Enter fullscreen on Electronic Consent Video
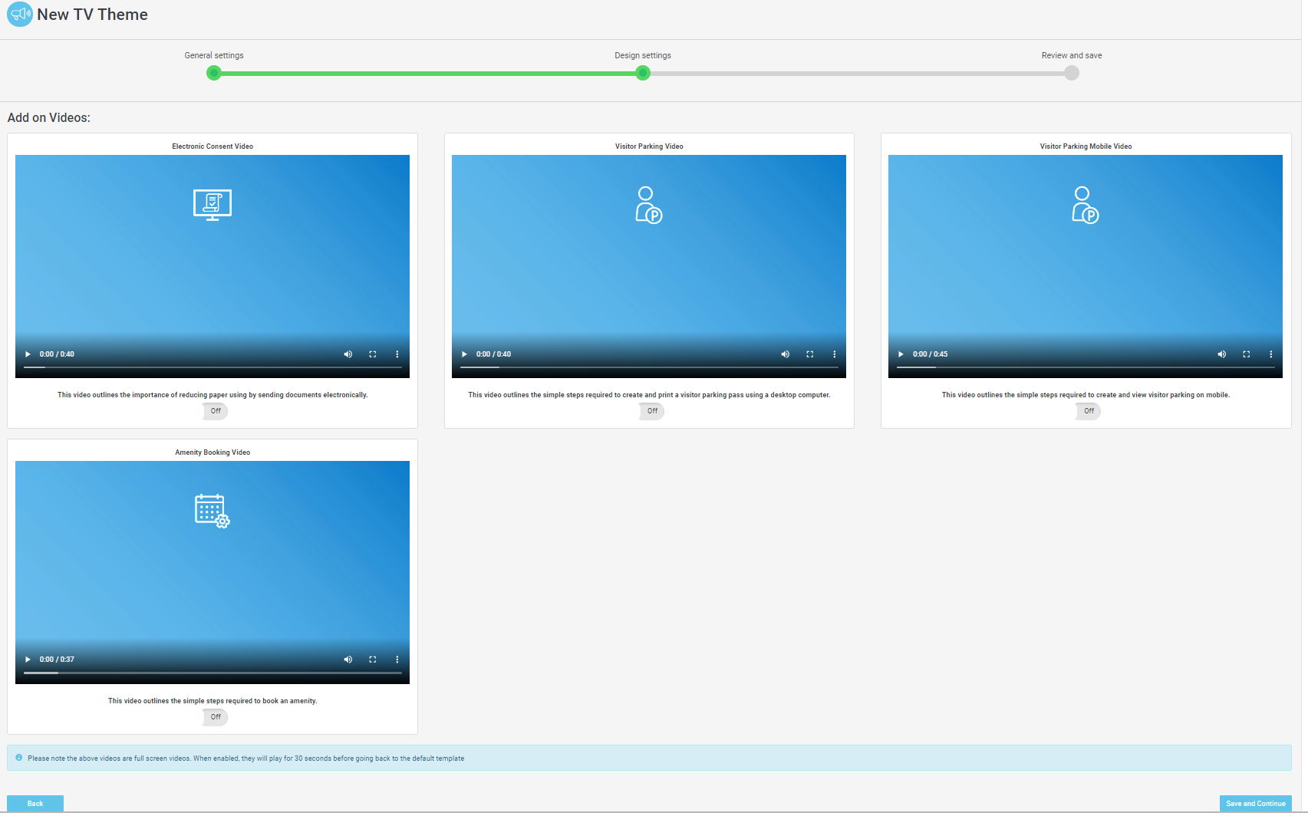 tap(372, 354)
